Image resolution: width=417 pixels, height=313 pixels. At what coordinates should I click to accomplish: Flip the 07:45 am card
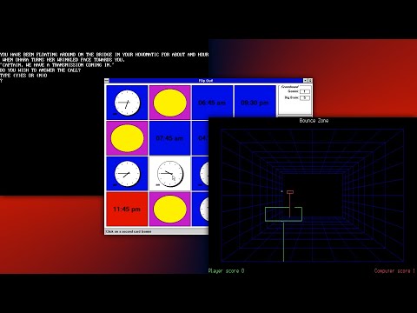tap(169, 138)
